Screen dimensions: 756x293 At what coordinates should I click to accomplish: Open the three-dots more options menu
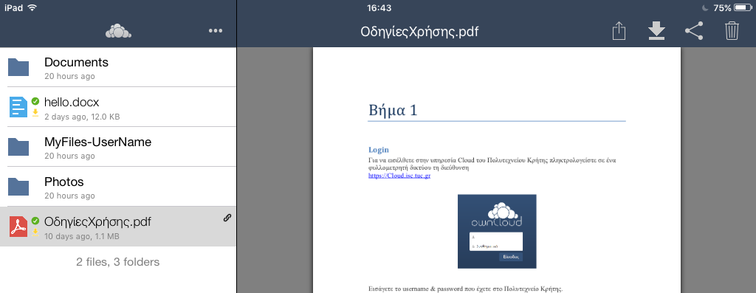point(216,31)
